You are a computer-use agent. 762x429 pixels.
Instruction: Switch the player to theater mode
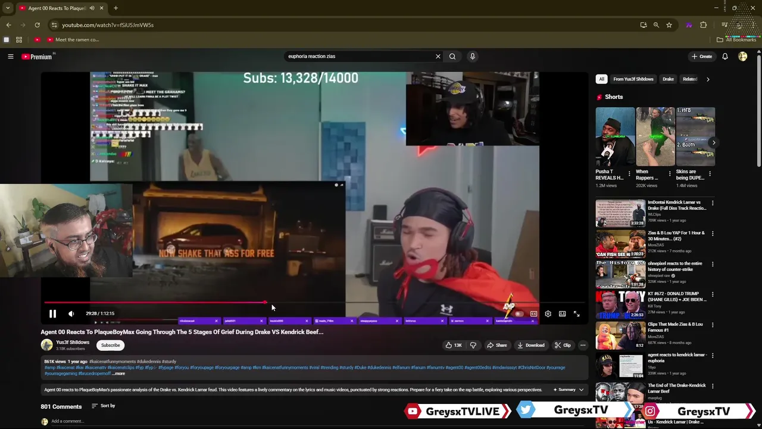coord(562,313)
